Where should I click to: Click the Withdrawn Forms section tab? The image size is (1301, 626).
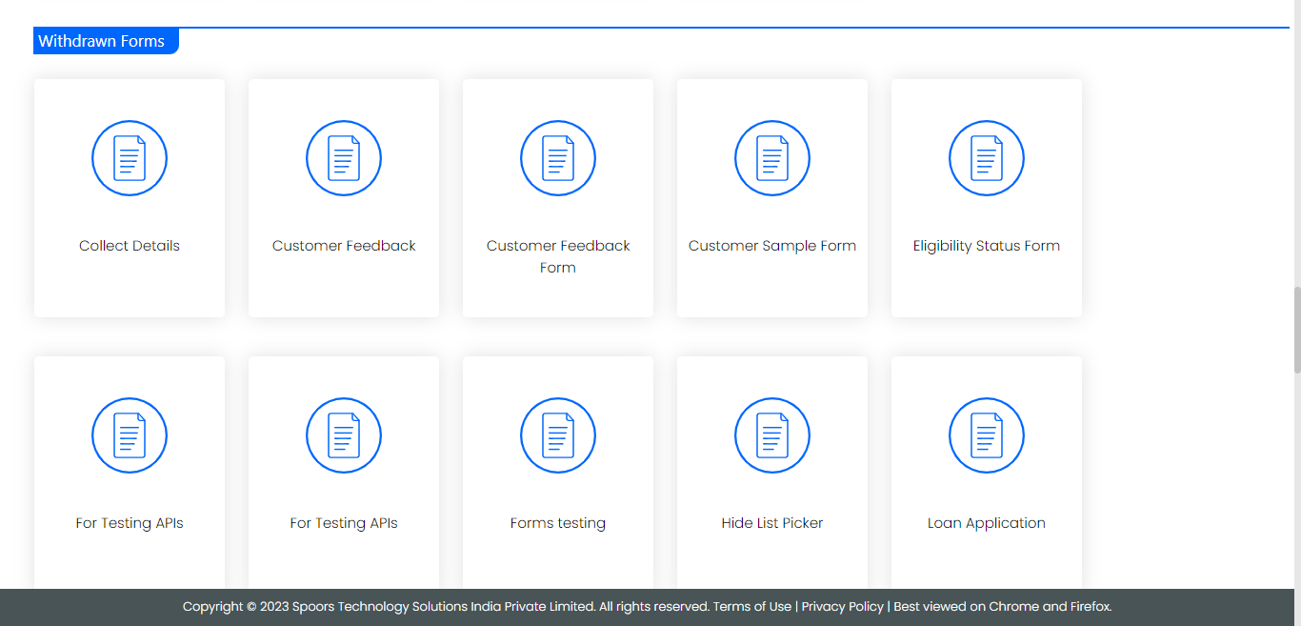click(105, 42)
